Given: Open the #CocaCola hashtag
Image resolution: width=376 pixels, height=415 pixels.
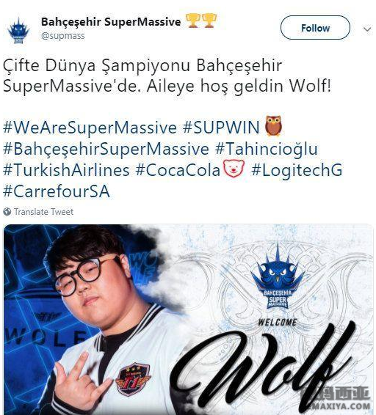Looking at the screenshot, I should [x=178, y=169].
